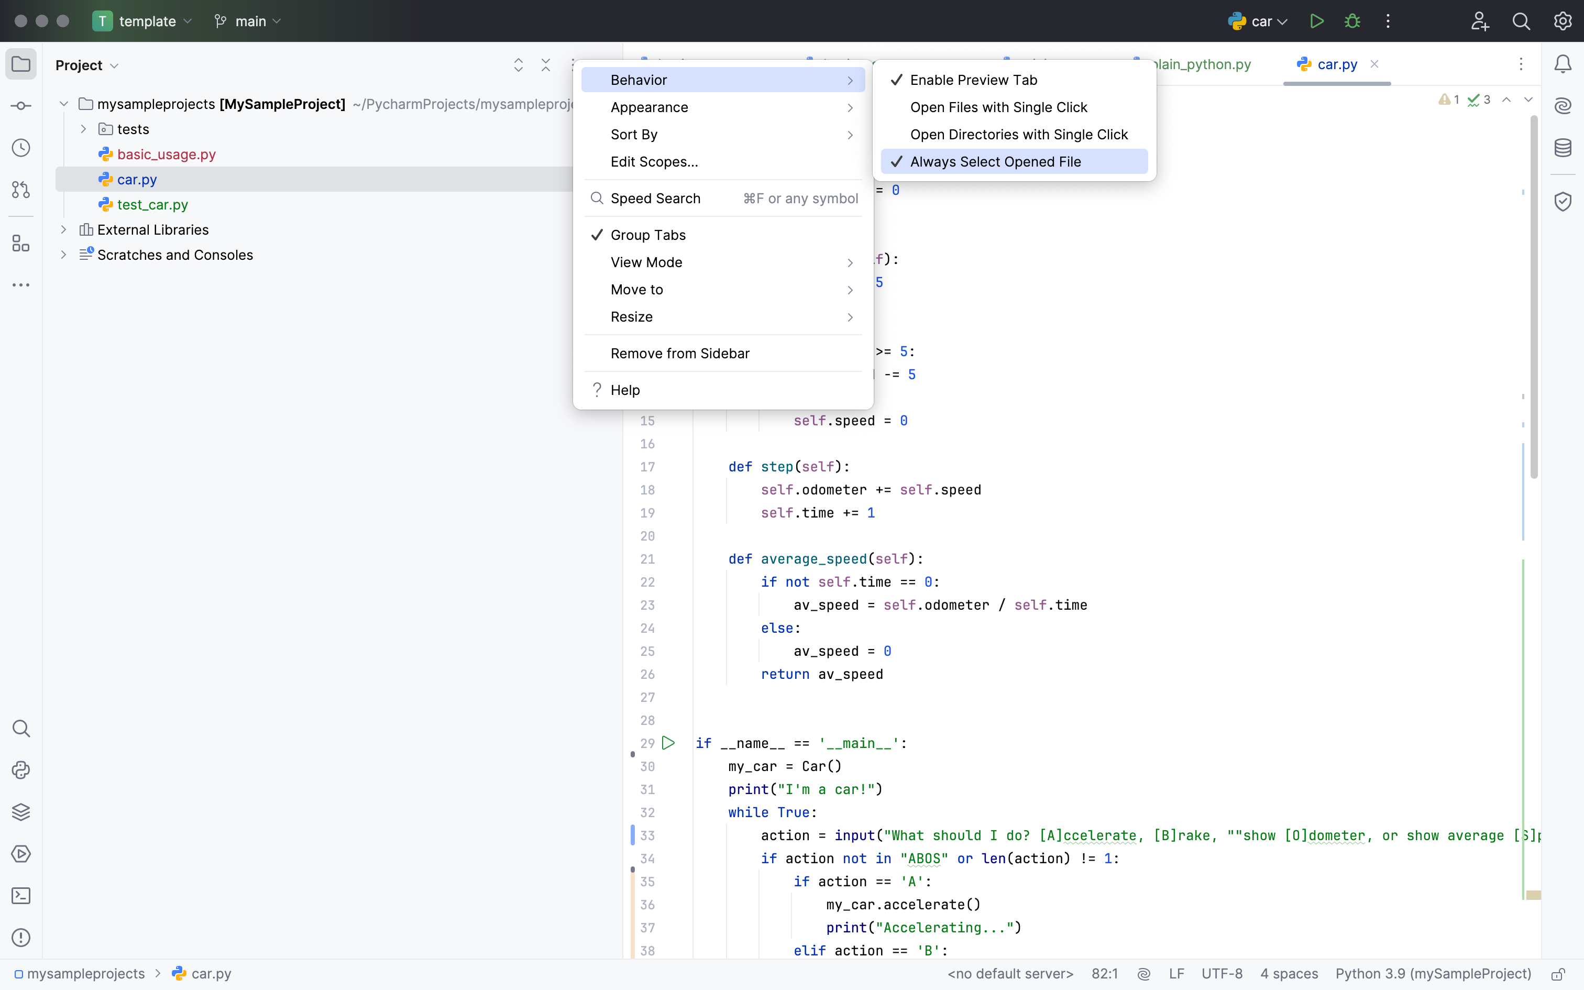Open the Terminal tool window
The width and height of the screenshot is (1584, 990).
[21, 895]
